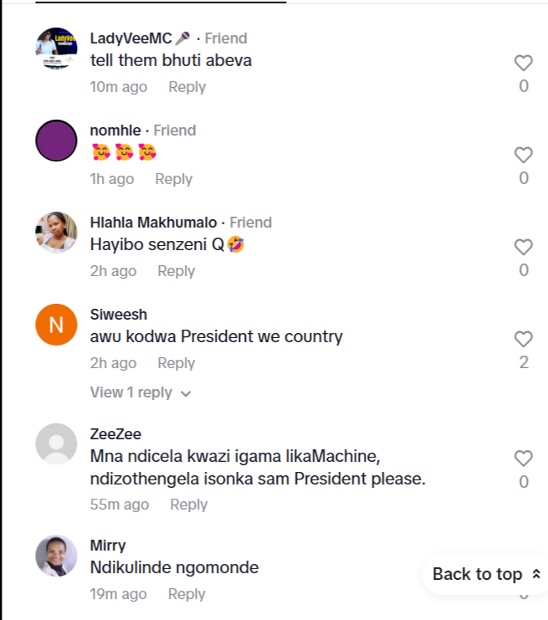Open LadyVeeMC's profile picture
The image size is (548, 620).
(56, 49)
